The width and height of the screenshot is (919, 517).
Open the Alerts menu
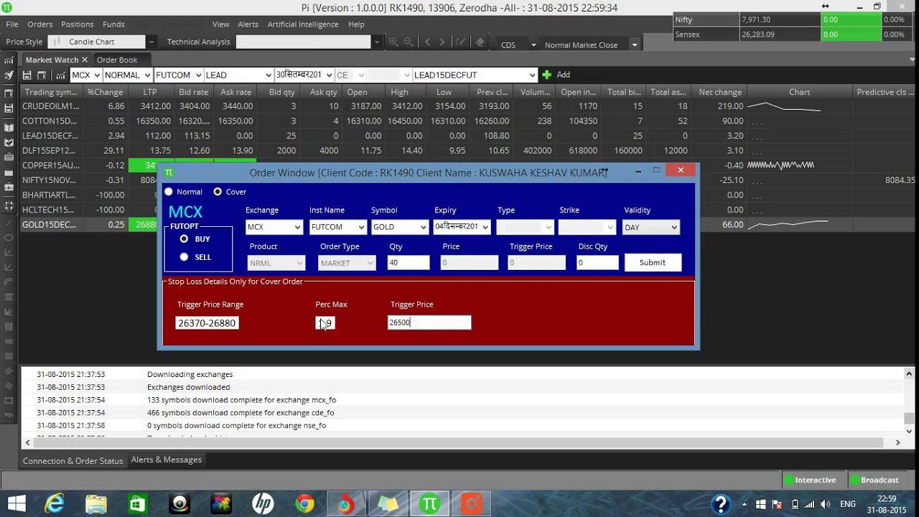tap(248, 24)
